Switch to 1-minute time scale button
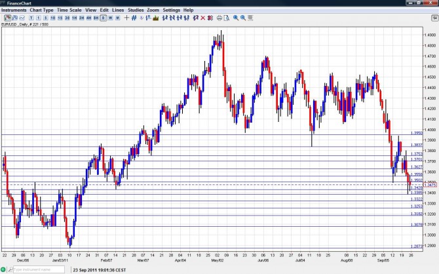The width and height of the screenshot is (439, 274). click(39, 18)
